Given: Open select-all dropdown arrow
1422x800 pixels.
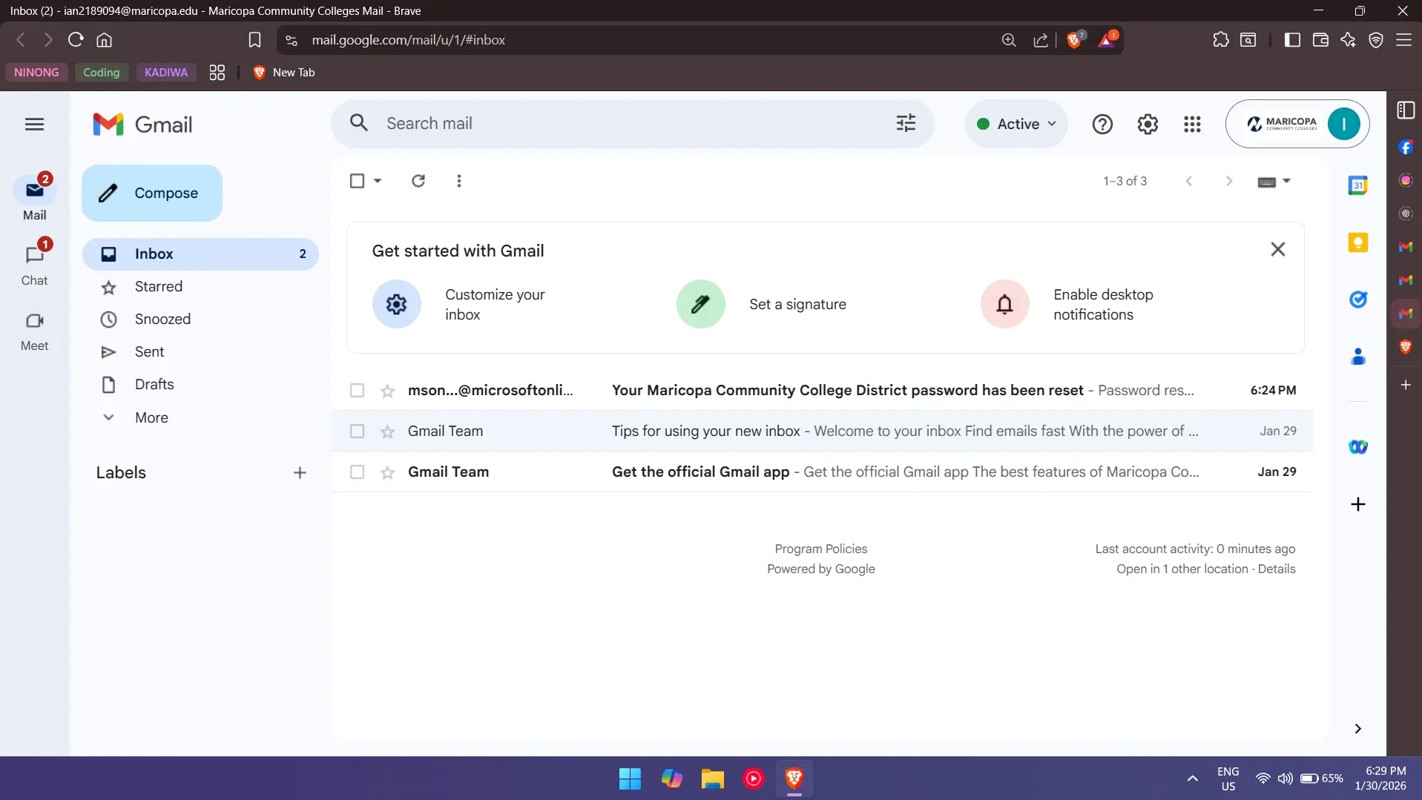Looking at the screenshot, I should pos(378,181).
